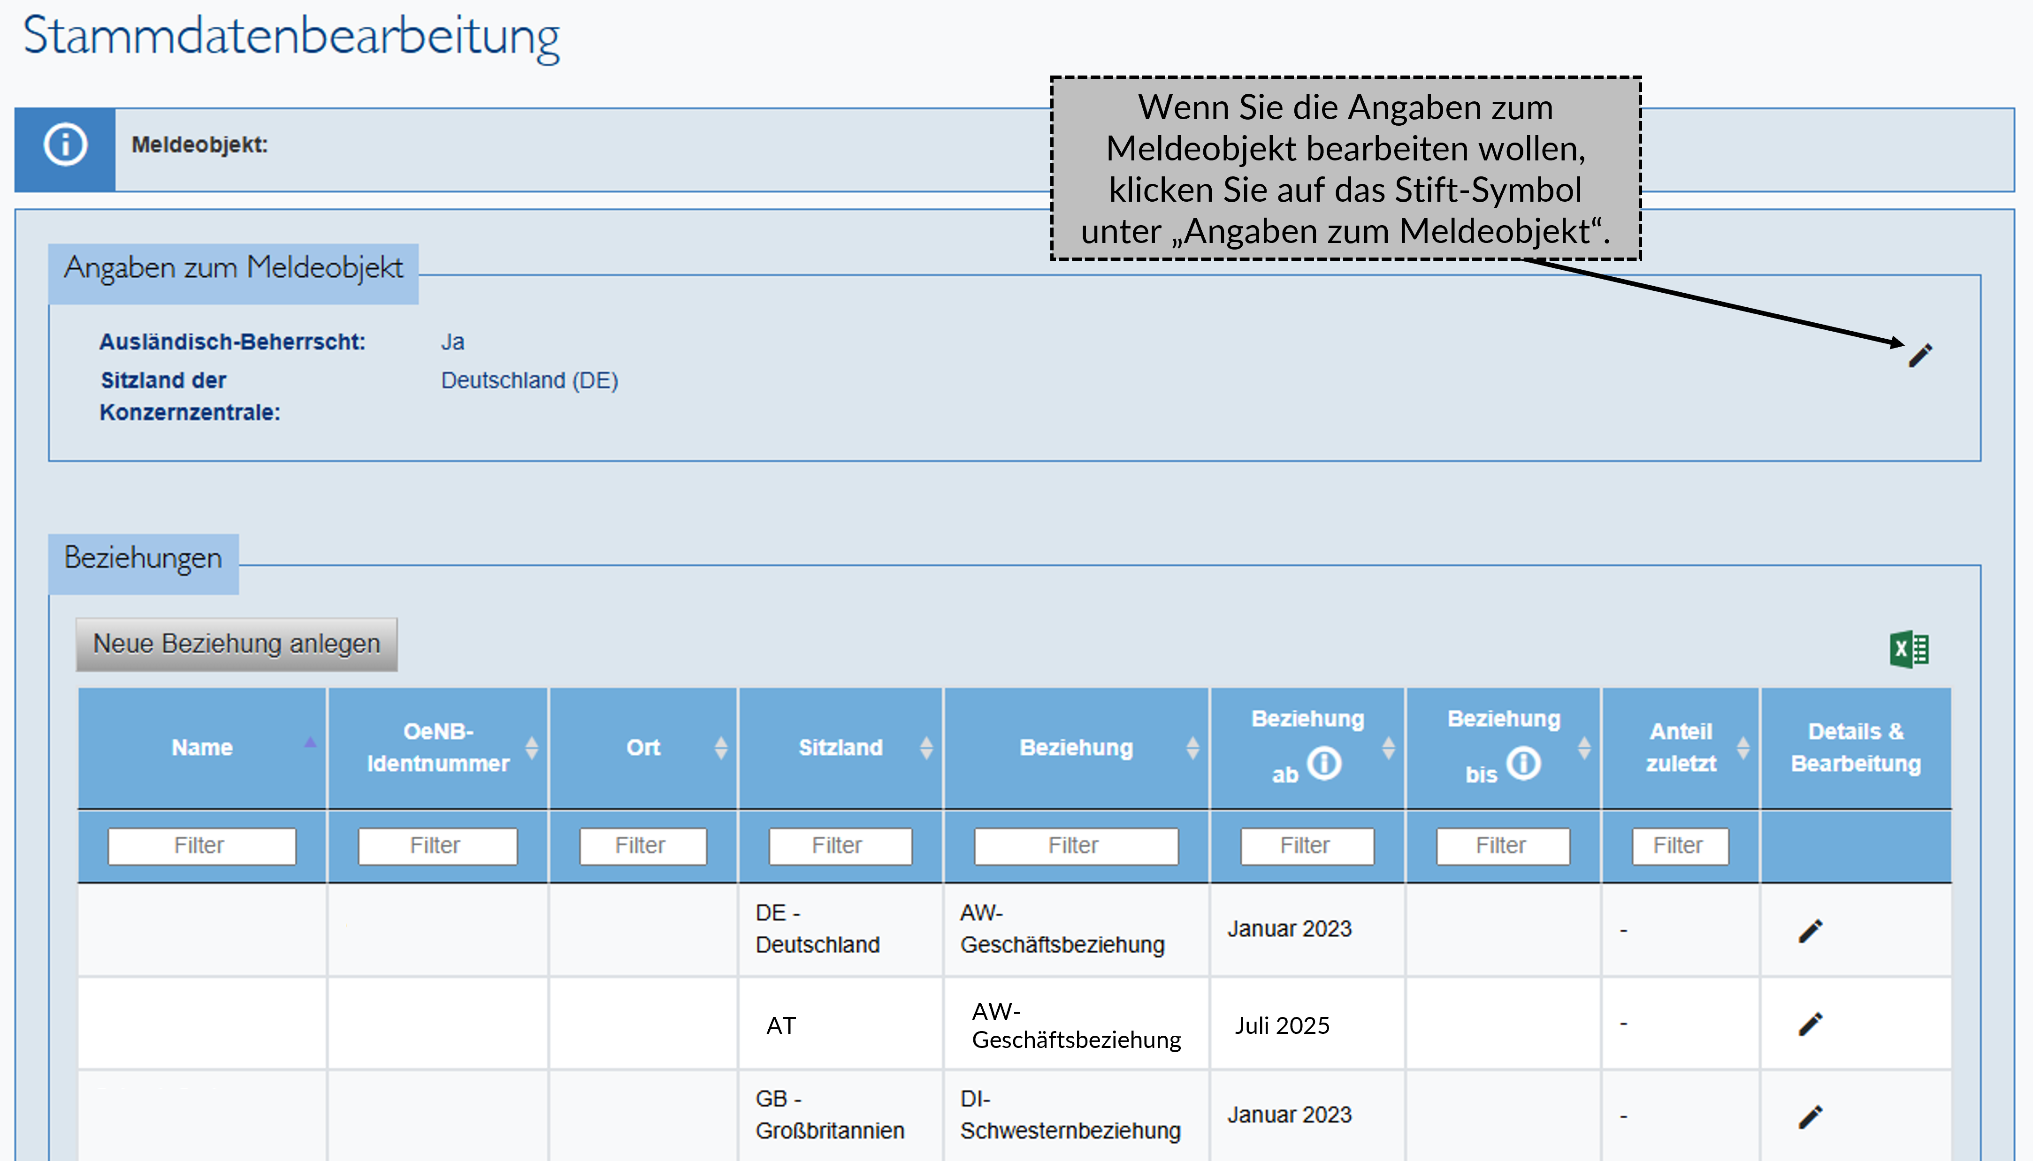2033x1161 pixels.
Task: Edit the GB - Großbritannien relationship row
Action: click(1811, 1116)
